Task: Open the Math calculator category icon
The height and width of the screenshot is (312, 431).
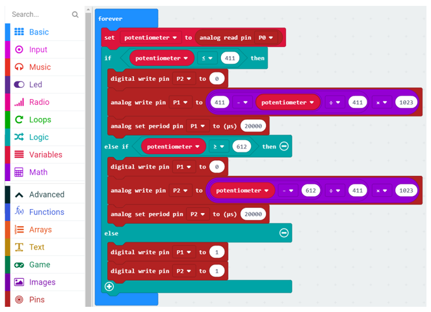Action: click(x=19, y=172)
